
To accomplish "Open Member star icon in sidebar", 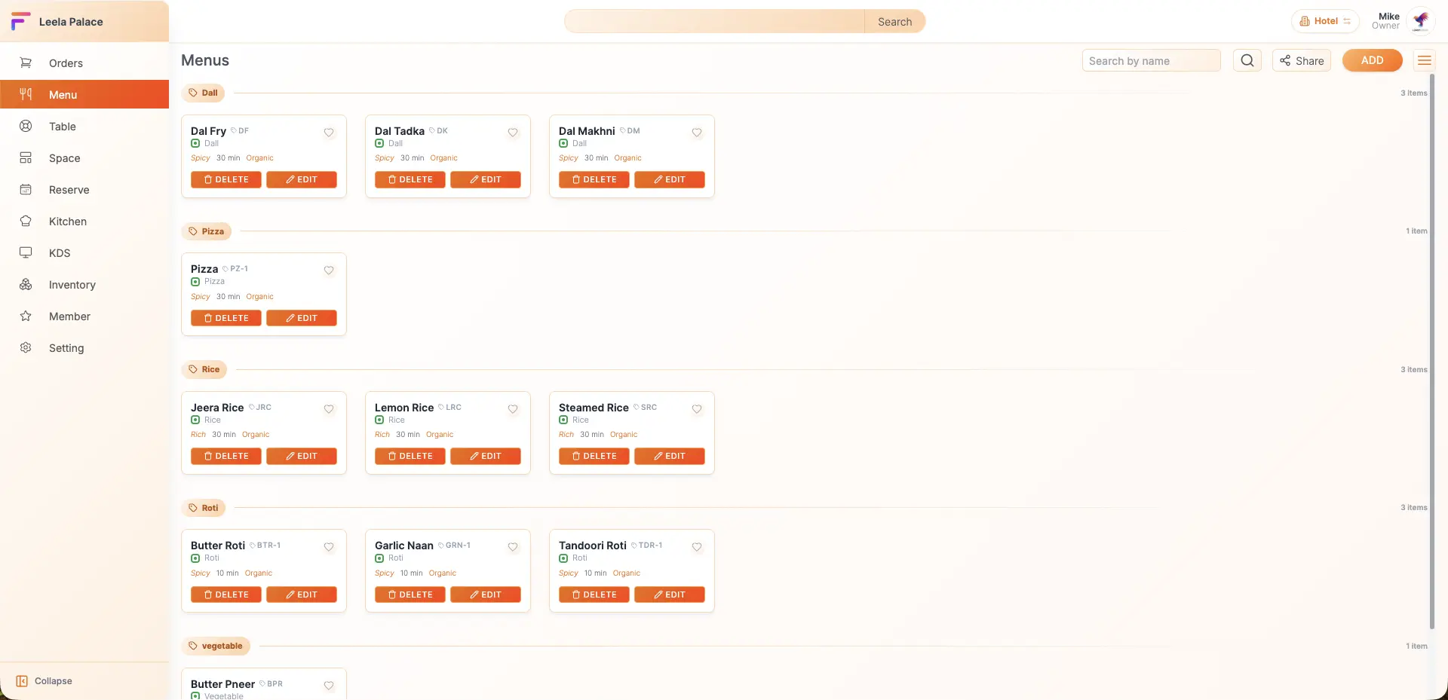I will click(x=26, y=316).
